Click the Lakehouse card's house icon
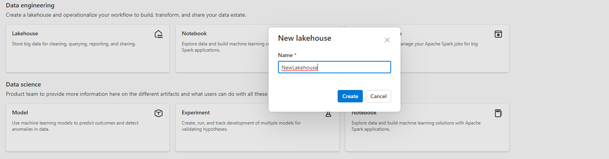The image size is (609, 159). [x=159, y=34]
